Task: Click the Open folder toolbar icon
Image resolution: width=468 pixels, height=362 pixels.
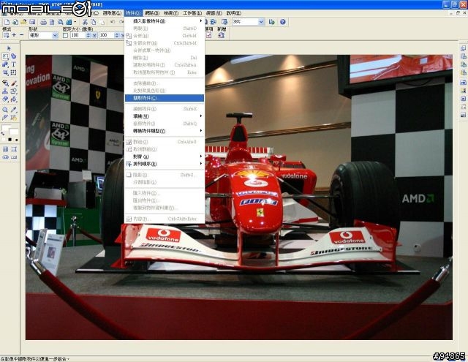Action: pyautogui.click(x=23, y=22)
